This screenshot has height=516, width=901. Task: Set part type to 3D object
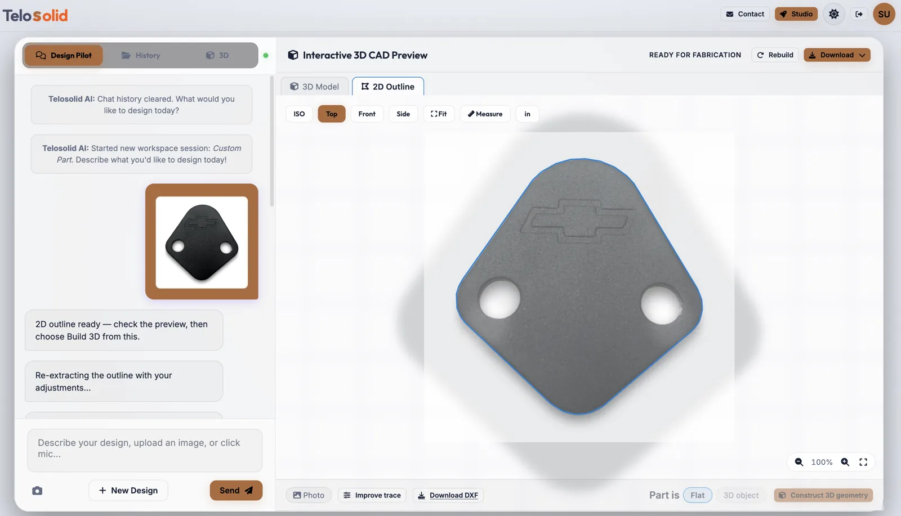pos(741,495)
